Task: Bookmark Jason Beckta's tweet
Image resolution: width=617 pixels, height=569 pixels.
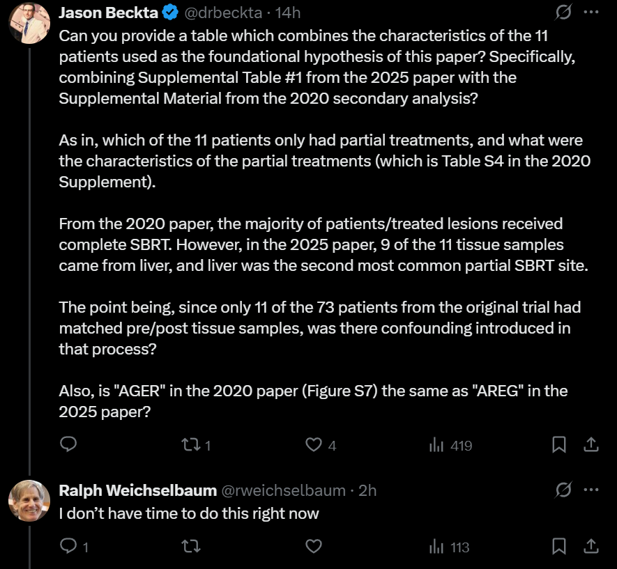Action: 559,444
